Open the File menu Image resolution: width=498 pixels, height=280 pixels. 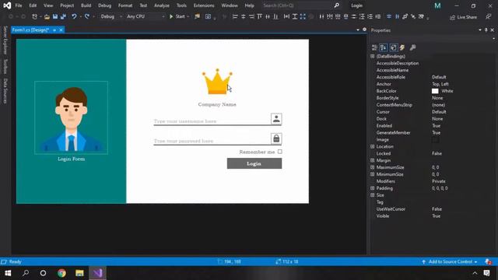(19, 5)
